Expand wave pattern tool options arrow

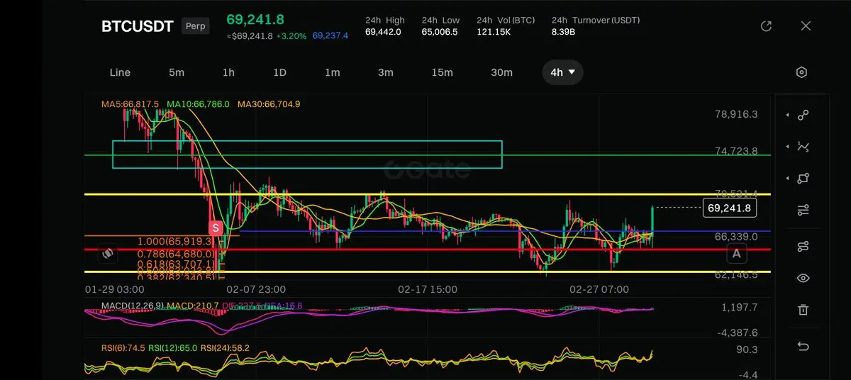tap(786, 147)
